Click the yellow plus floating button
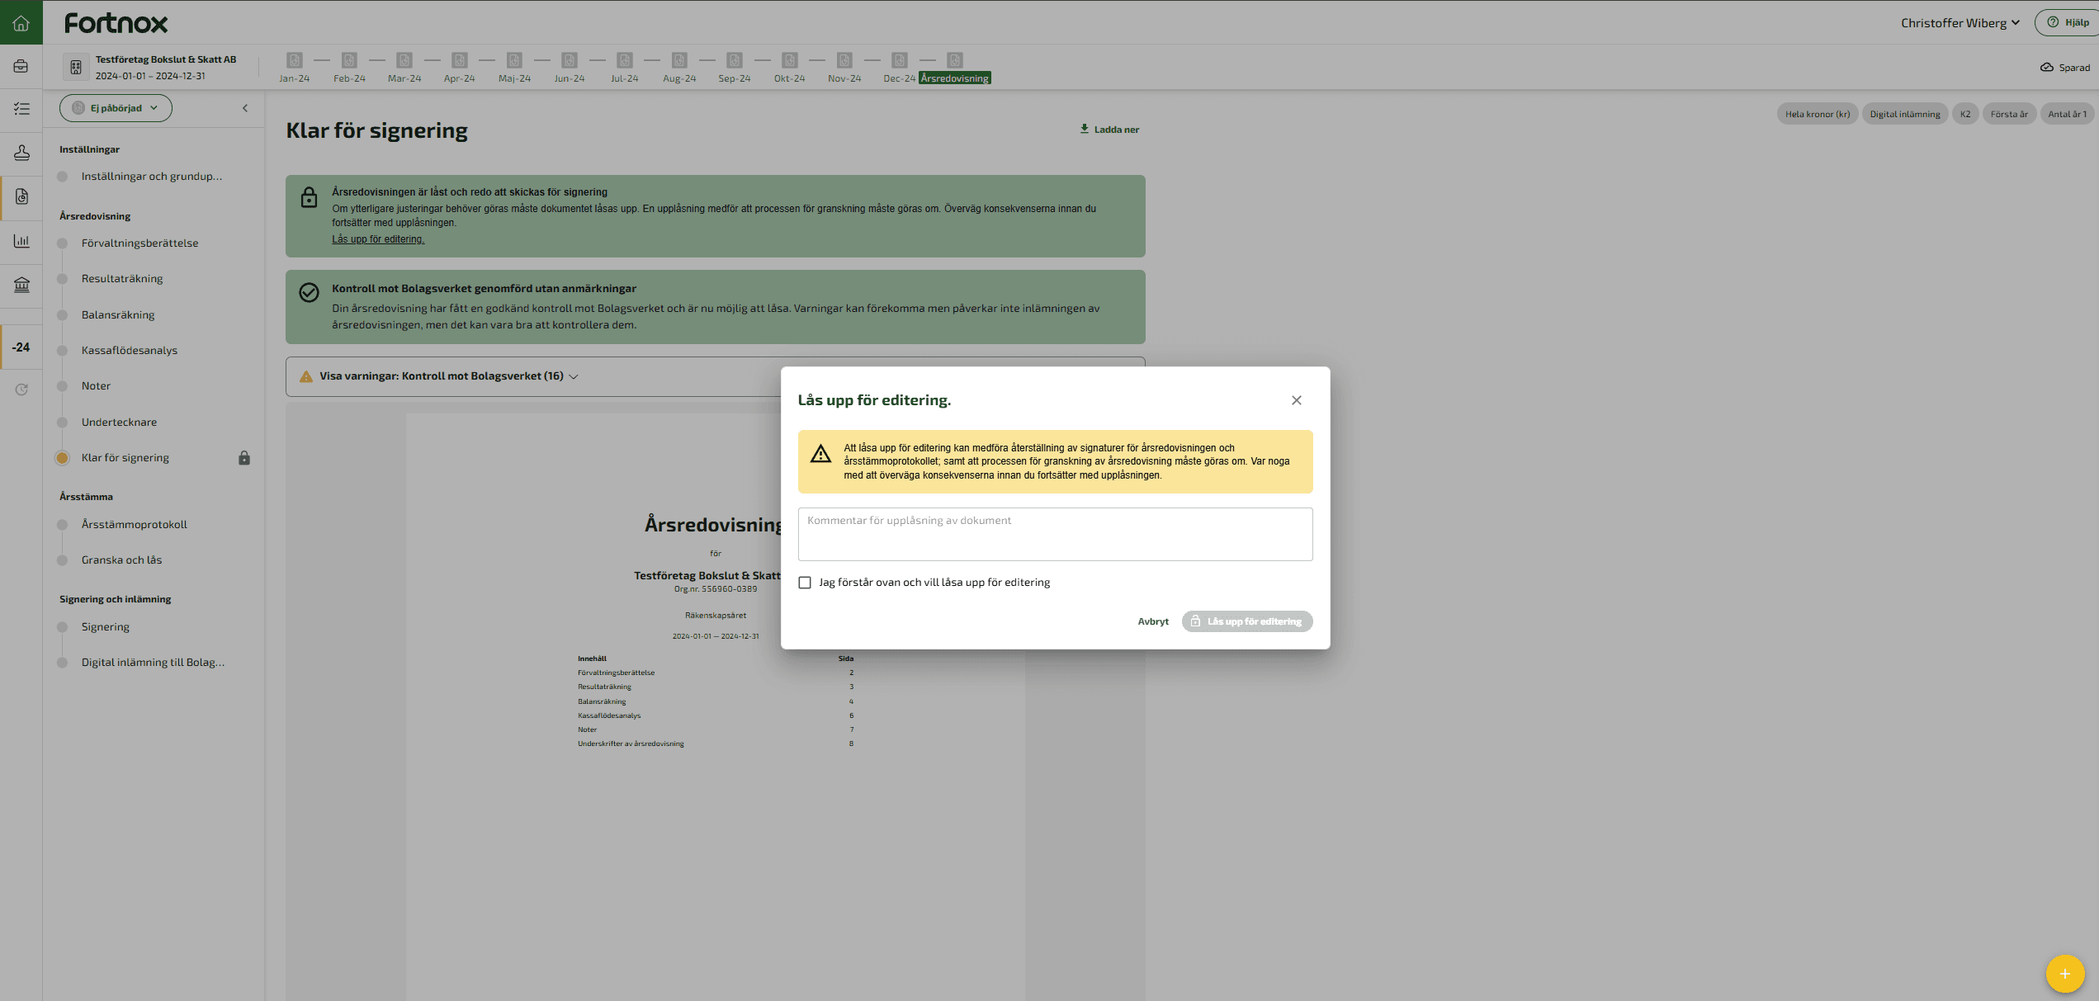 2065,974
